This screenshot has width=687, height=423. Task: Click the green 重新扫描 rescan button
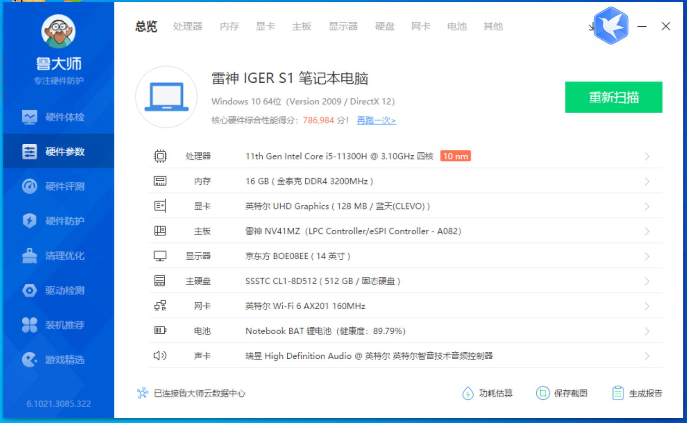point(613,97)
